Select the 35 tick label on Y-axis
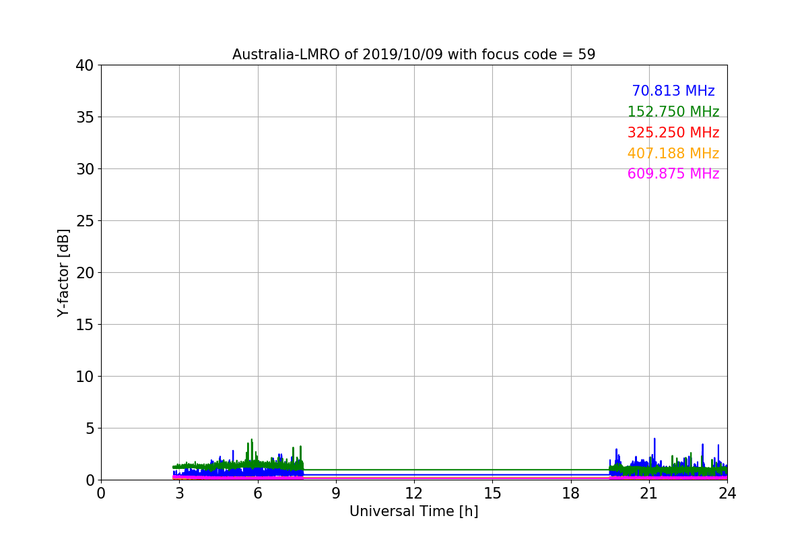The height and width of the screenshot is (539, 808). pyautogui.click(x=84, y=117)
